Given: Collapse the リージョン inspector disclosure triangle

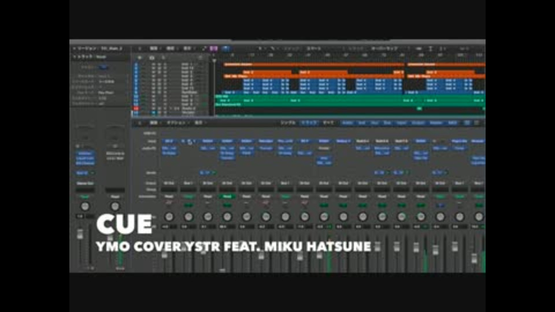Looking at the screenshot, I should tap(75, 48).
